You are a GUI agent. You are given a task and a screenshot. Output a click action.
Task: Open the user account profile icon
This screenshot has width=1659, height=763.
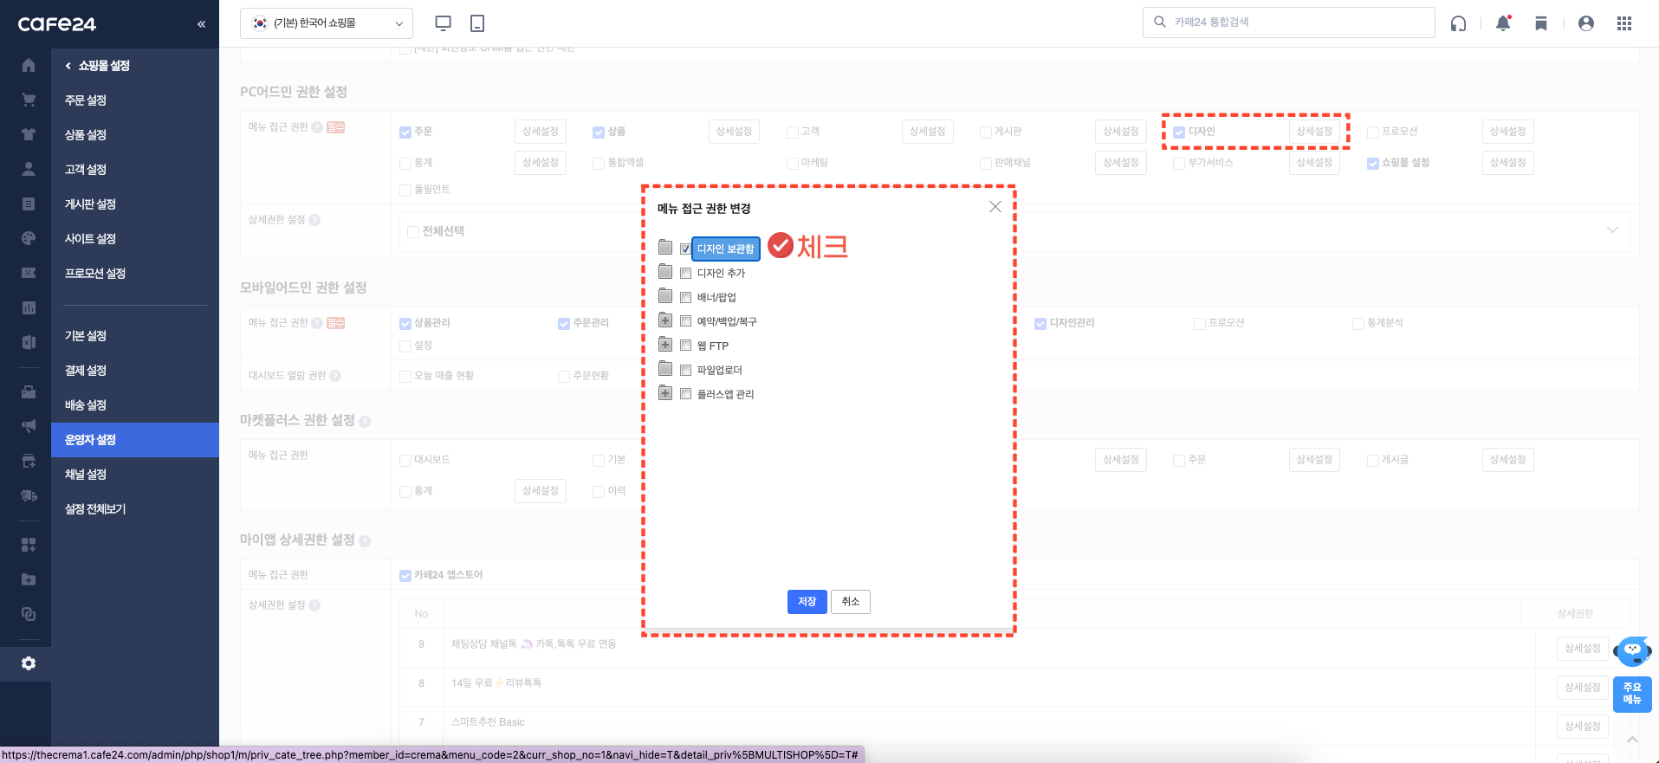click(1586, 23)
